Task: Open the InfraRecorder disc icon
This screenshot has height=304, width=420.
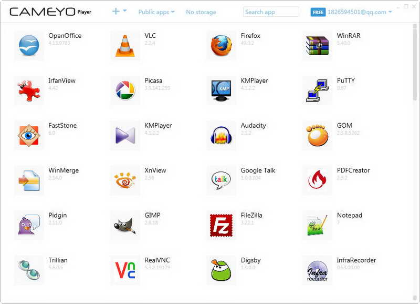Action: coord(317,271)
